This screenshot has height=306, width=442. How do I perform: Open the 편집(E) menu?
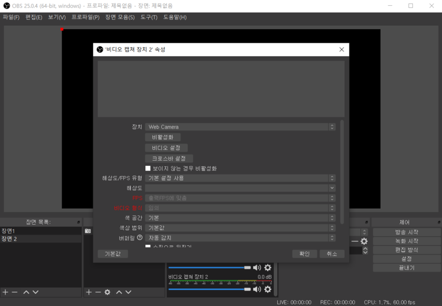(34, 17)
